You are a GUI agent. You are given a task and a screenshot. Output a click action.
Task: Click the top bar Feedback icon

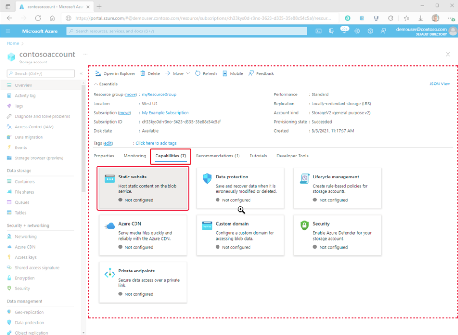(383, 31)
